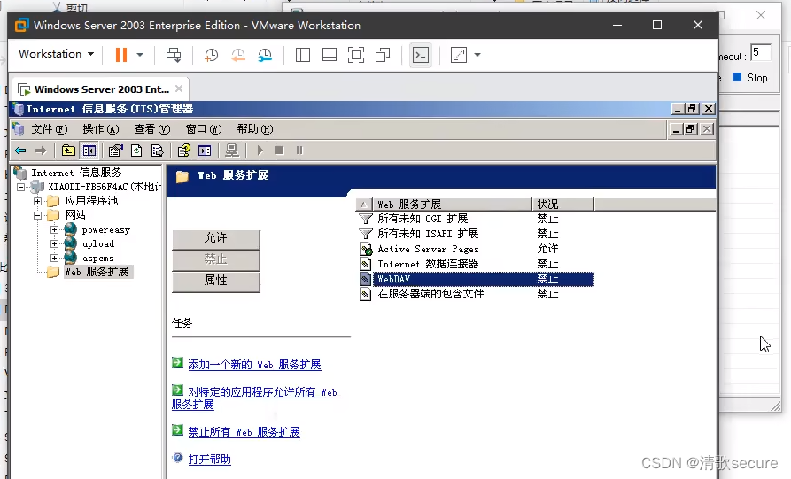
Task: Click the stretch guest display icon
Action: click(459, 55)
